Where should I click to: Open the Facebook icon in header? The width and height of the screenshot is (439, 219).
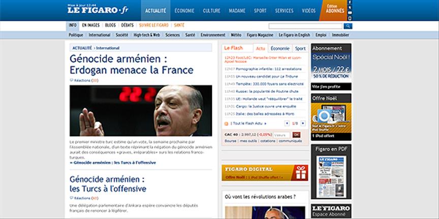click(x=350, y=3)
